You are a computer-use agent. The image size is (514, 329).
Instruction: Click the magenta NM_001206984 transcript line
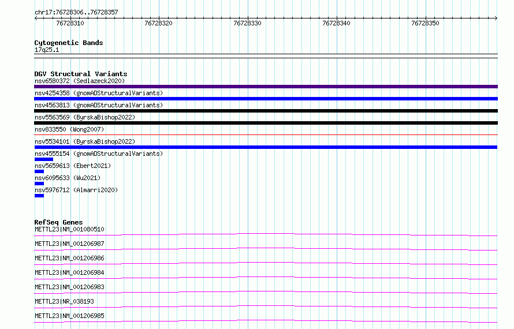tap(266, 278)
